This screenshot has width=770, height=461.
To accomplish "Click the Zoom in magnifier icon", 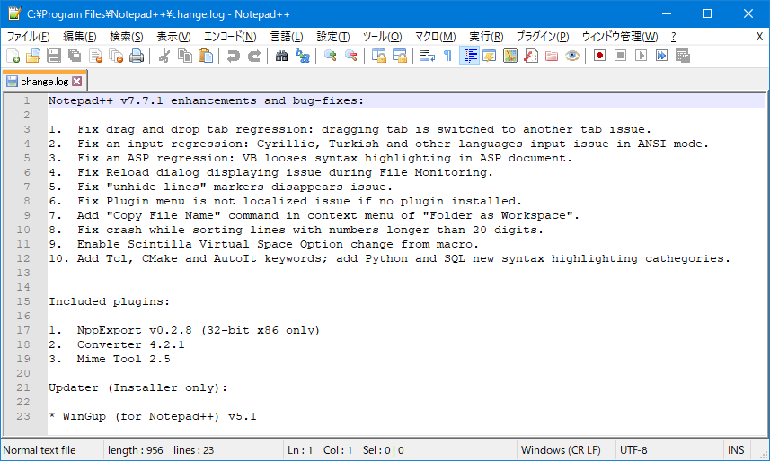I will point(331,56).
